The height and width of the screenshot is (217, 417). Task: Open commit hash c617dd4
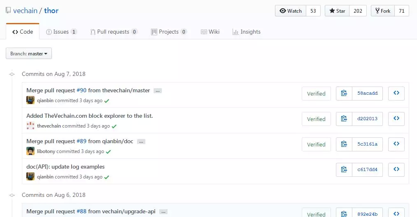367,169
